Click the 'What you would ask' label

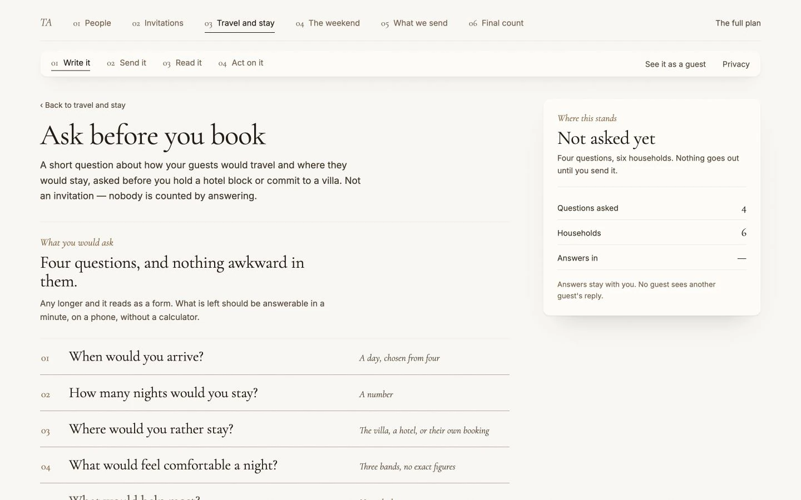click(x=77, y=243)
